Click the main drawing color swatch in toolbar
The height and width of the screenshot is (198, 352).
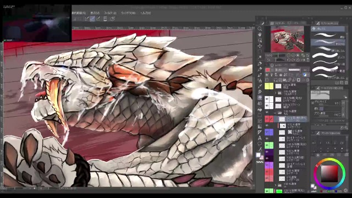tap(258, 155)
